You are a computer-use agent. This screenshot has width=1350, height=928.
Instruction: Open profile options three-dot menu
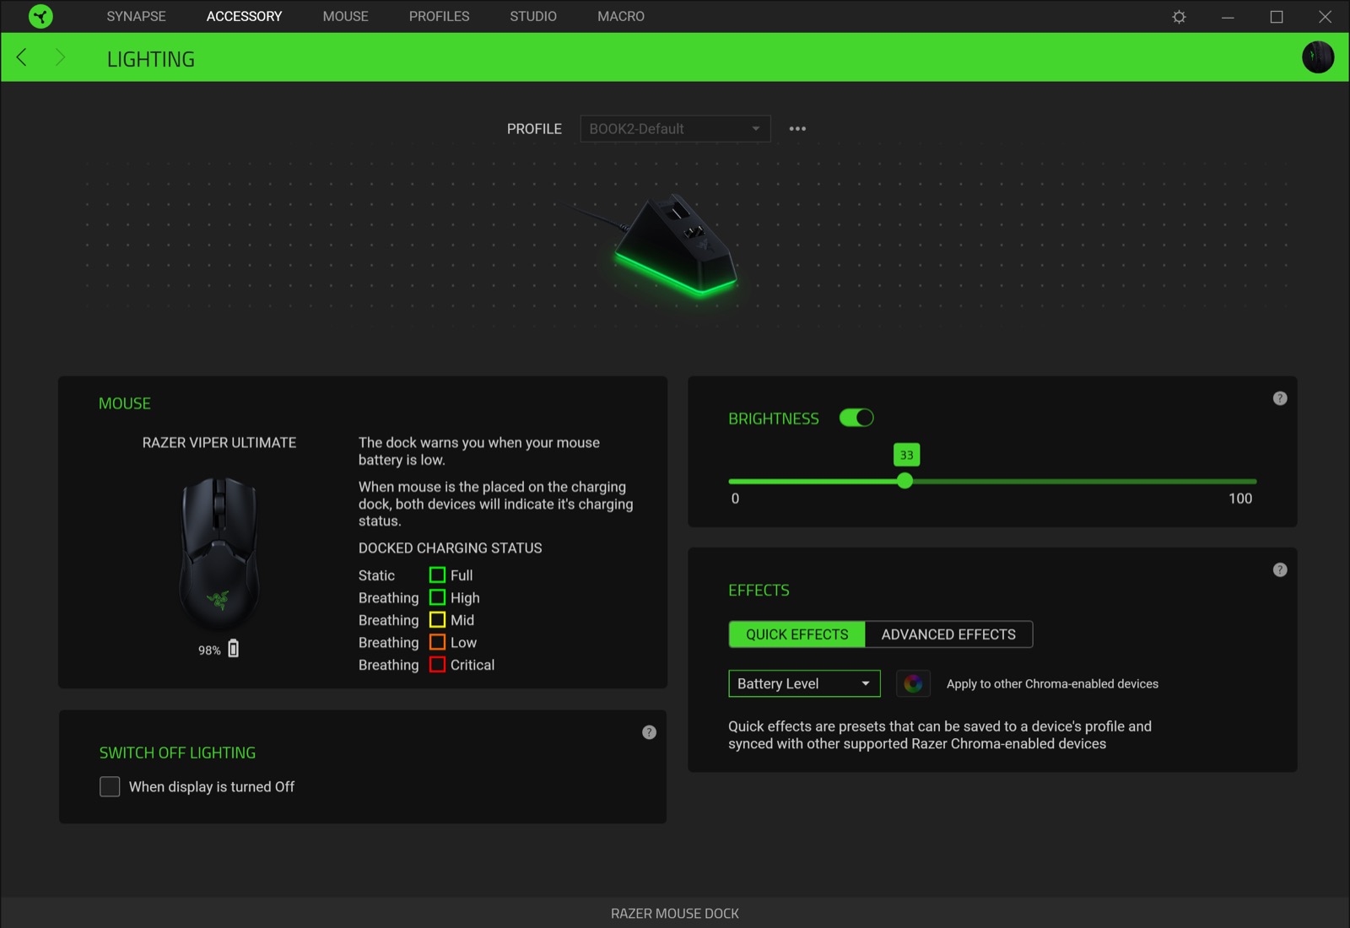pyautogui.click(x=797, y=129)
